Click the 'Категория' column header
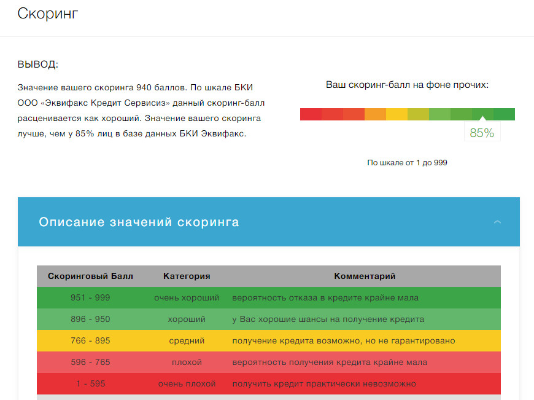This screenshot has height=400, width=534. [187, 276]
